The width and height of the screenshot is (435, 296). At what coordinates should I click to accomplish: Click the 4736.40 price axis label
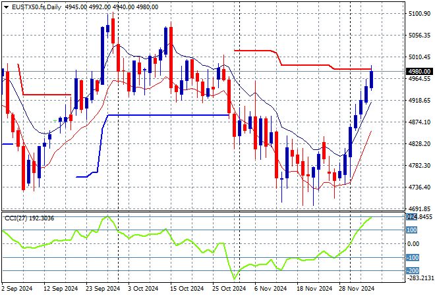(419, 187)
